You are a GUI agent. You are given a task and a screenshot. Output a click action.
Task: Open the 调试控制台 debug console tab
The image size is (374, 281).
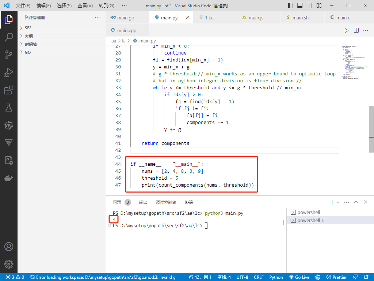click(x=166, y=202)
